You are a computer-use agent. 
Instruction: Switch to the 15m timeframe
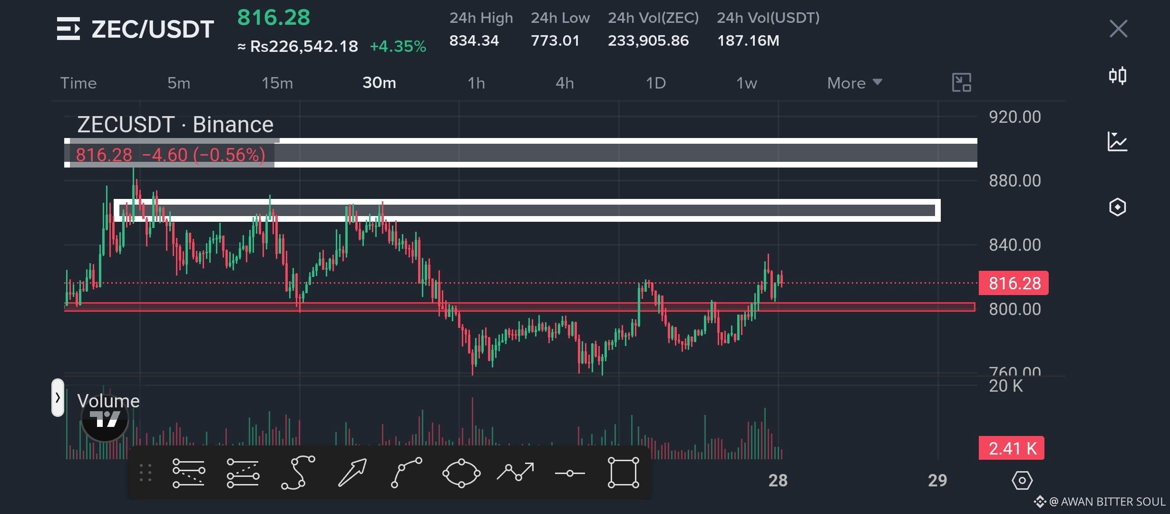277,83
